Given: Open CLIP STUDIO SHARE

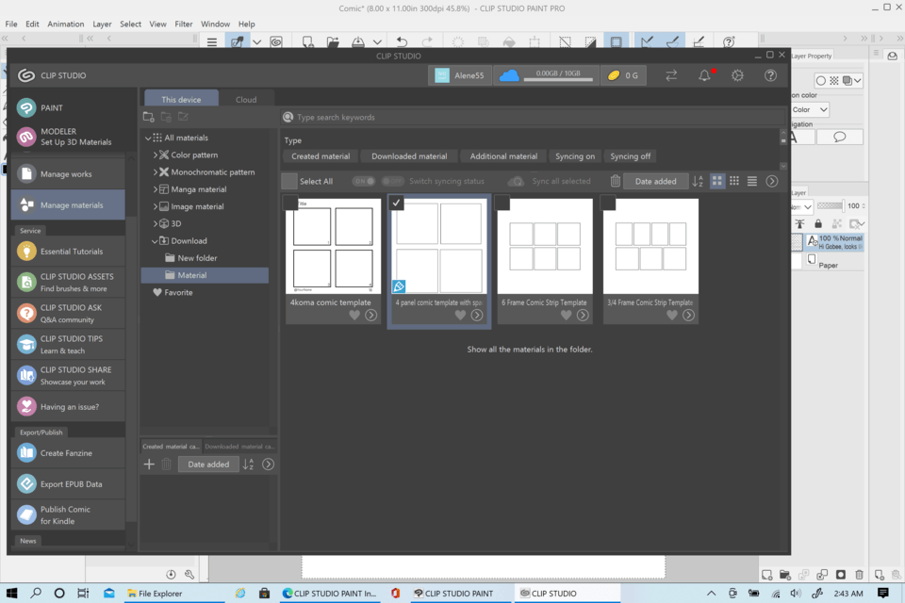Looking at the screenshot, I should click(x=68, y=376).
